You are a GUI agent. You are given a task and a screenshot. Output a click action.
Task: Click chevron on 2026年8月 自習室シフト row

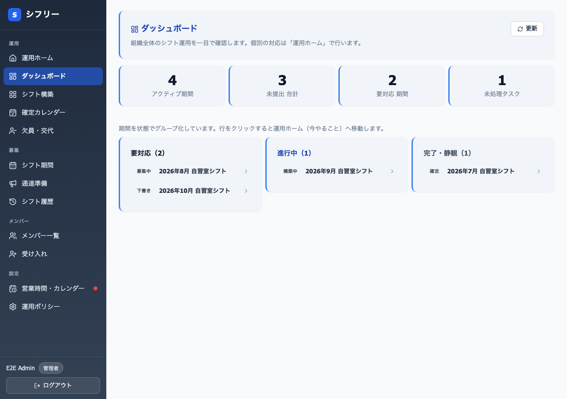tap(246, 171)
